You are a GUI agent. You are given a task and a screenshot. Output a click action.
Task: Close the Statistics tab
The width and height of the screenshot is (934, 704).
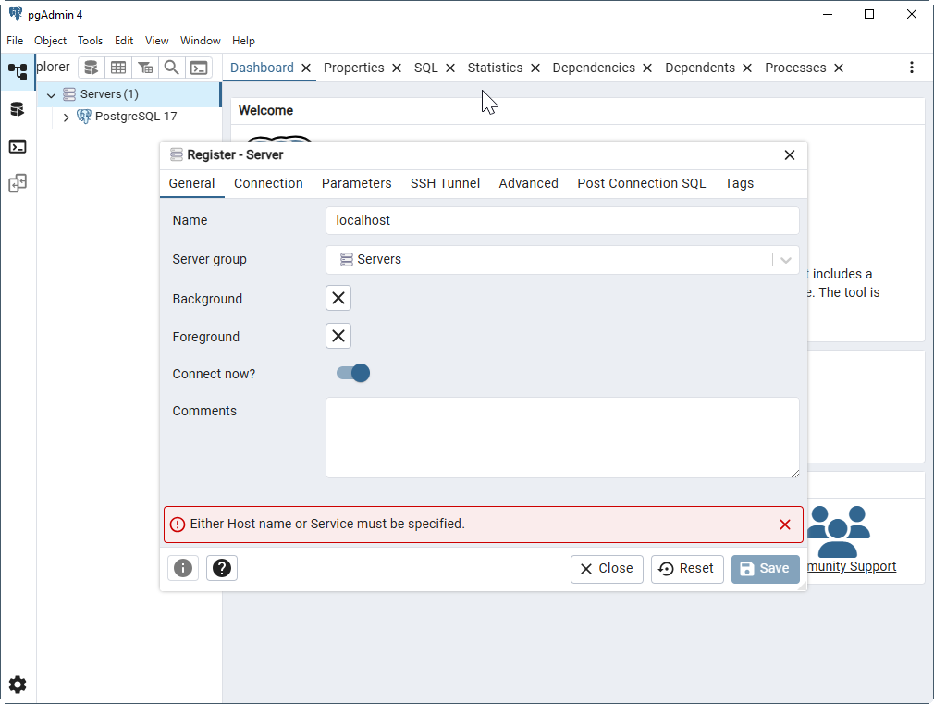[x=535, y=68]
